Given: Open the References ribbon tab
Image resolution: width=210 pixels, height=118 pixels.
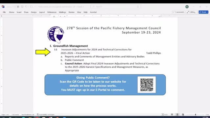Looking at the screenshot, I should click(52, 12).
